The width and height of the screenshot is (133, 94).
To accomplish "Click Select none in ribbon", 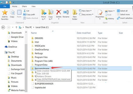I will 123,14.
